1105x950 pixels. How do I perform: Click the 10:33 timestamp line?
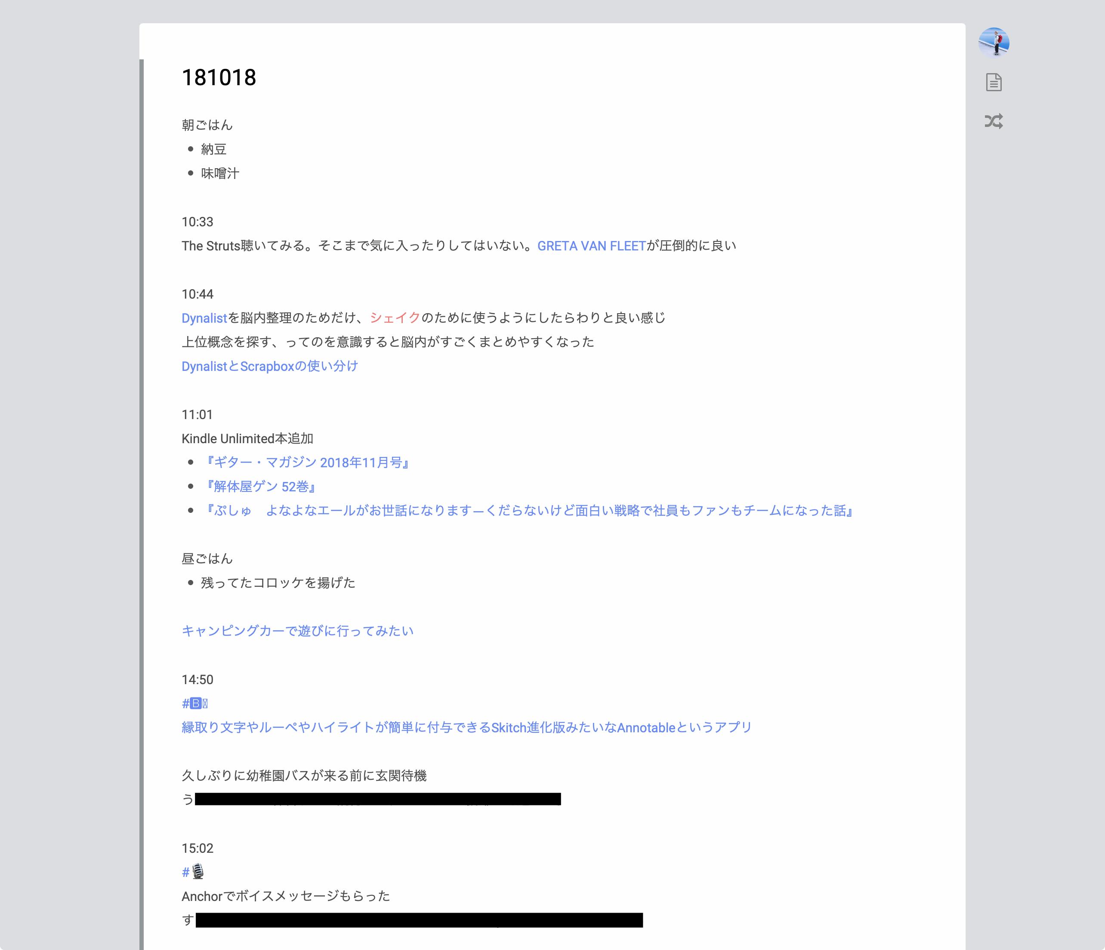tap(198, 222)
